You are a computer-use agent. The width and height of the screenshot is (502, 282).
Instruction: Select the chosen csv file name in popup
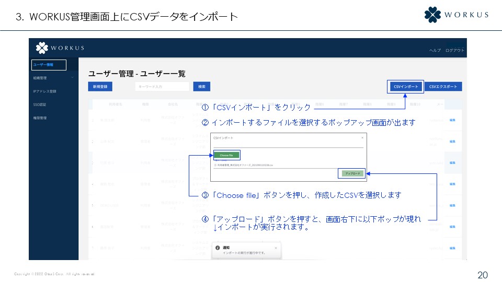point(245,166)
